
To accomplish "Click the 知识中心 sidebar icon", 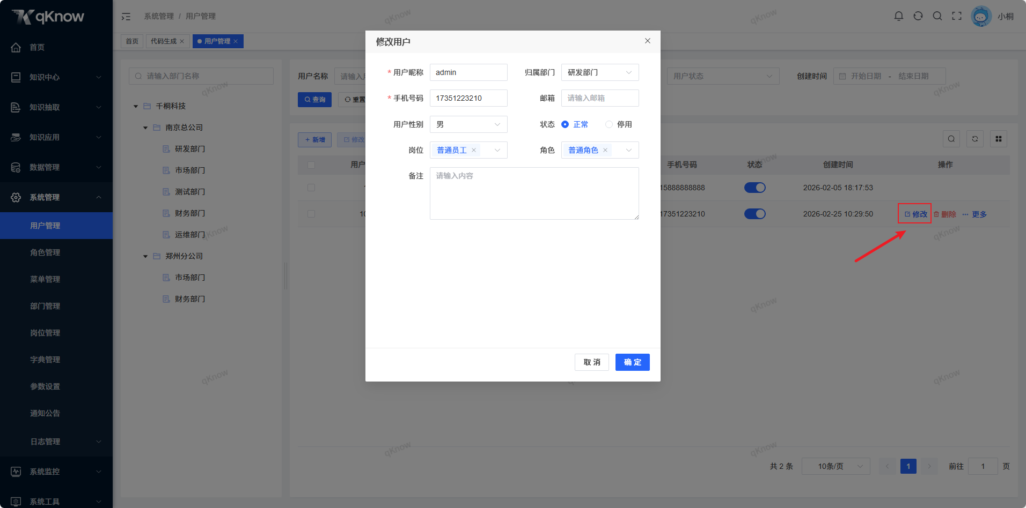I will (x=16, y=77).
